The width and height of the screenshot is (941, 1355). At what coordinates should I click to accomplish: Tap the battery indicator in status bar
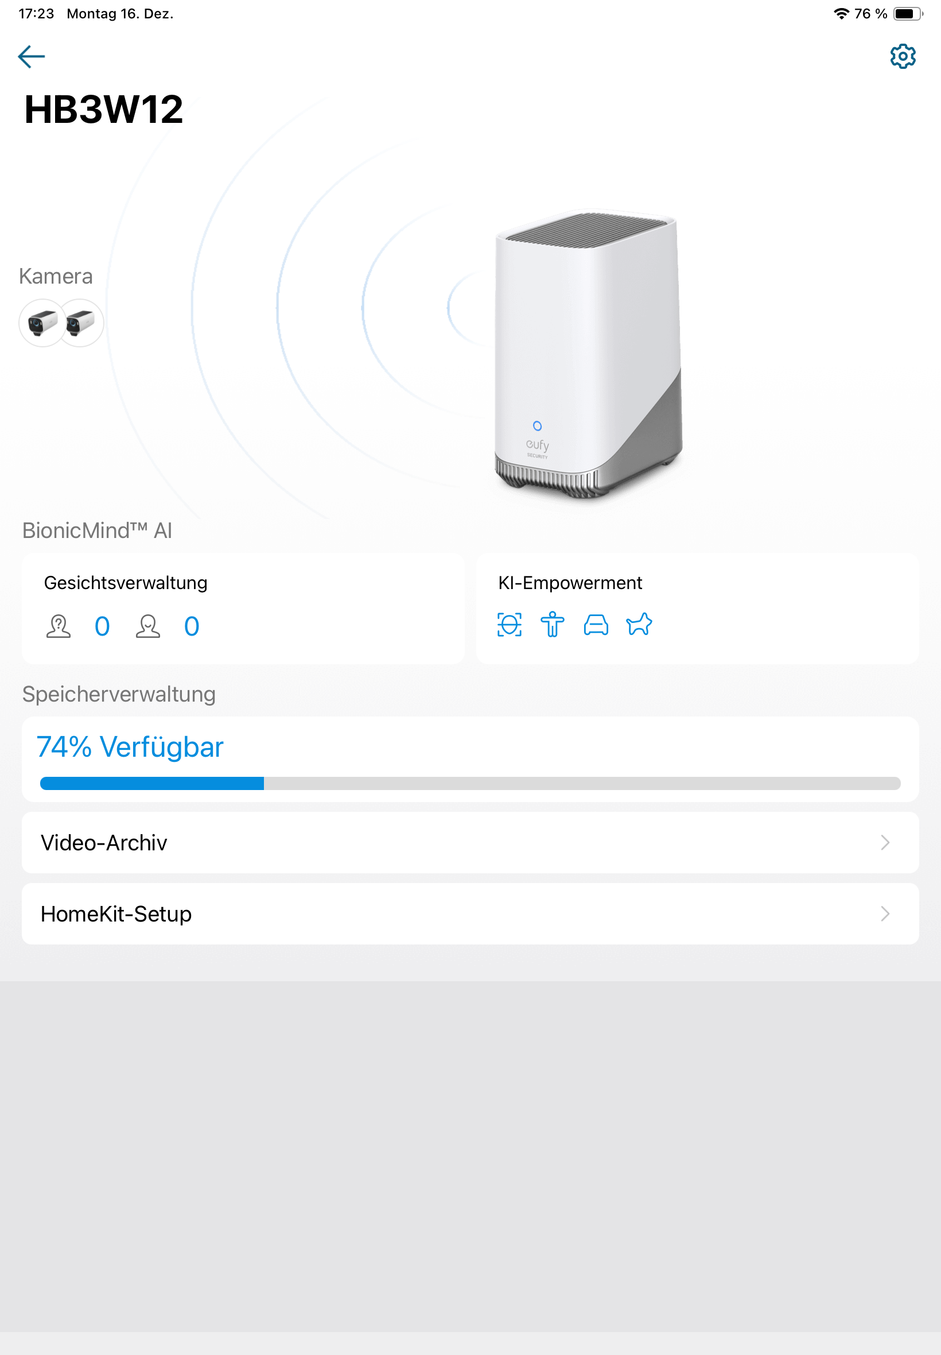click(x=908, y=14)
